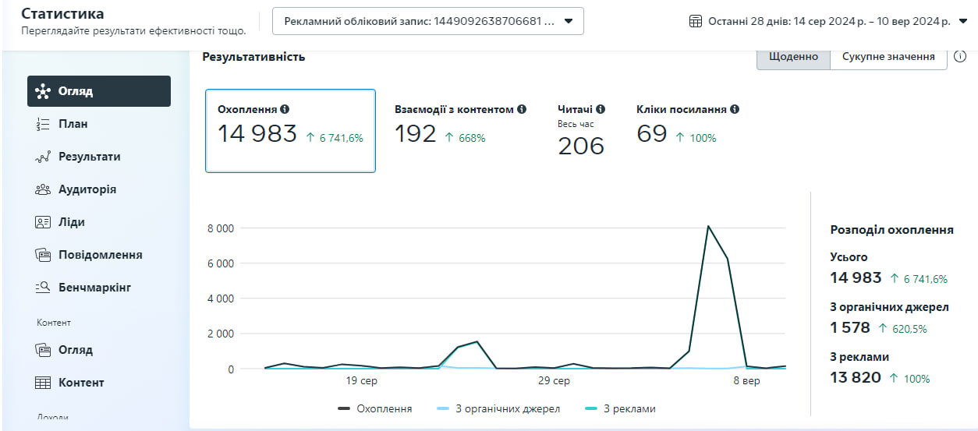Click the 29 сер axis label
Screen dimensions: 978x431
554,381
